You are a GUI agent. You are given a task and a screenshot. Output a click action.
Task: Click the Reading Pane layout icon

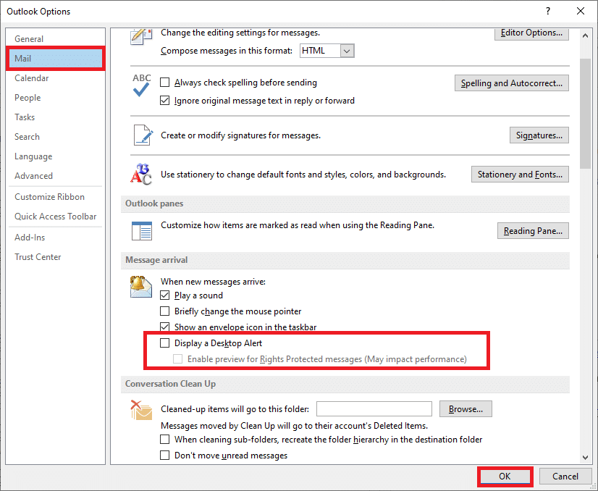click(x=141, y=231)
